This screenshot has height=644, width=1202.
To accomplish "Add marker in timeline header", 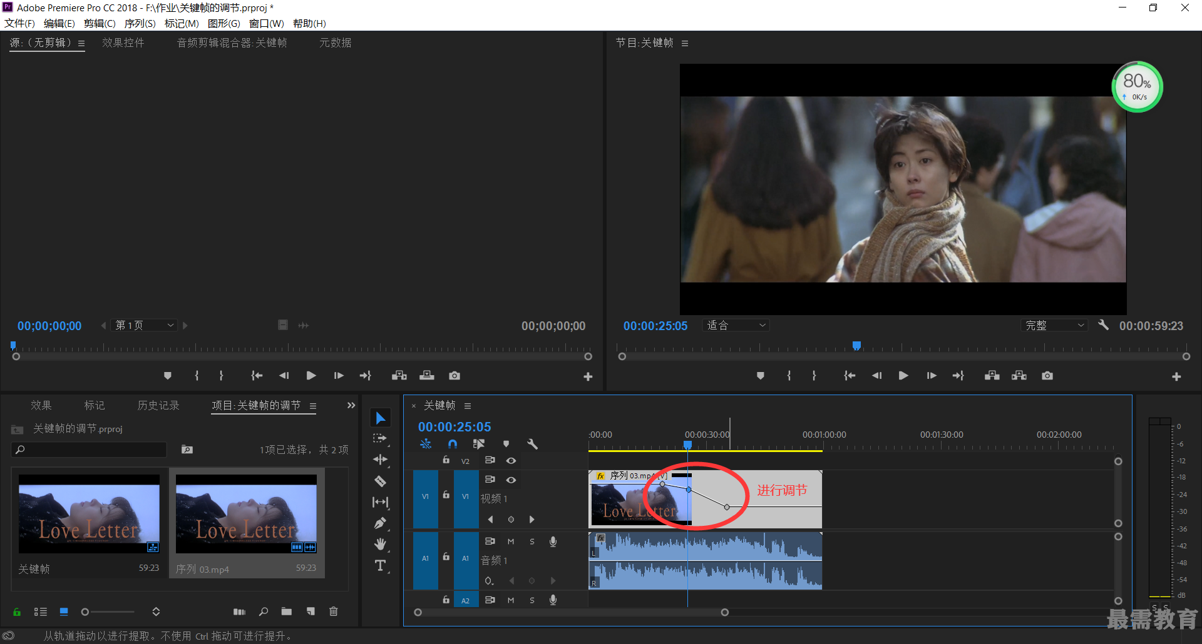I will [x=506, y=444].
